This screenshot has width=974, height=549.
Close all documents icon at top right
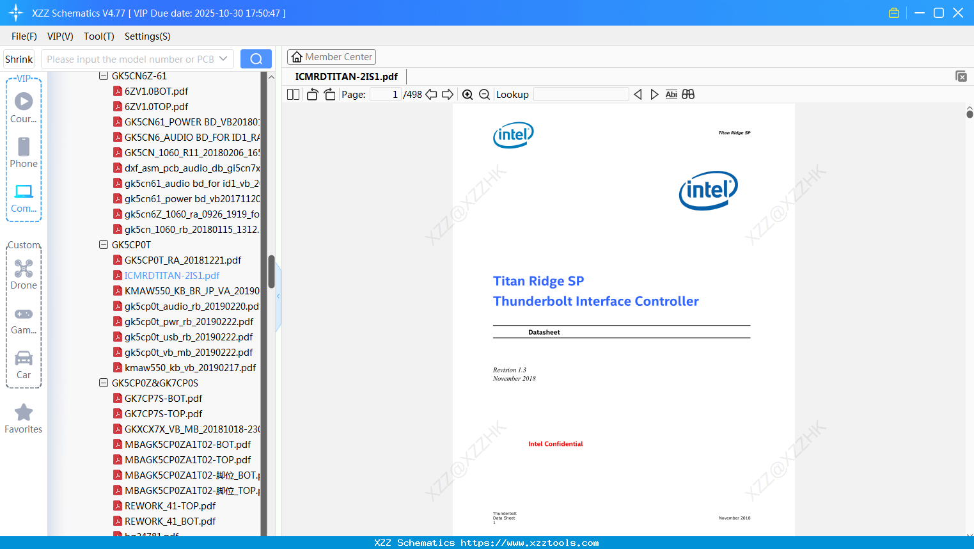[961, 76]
